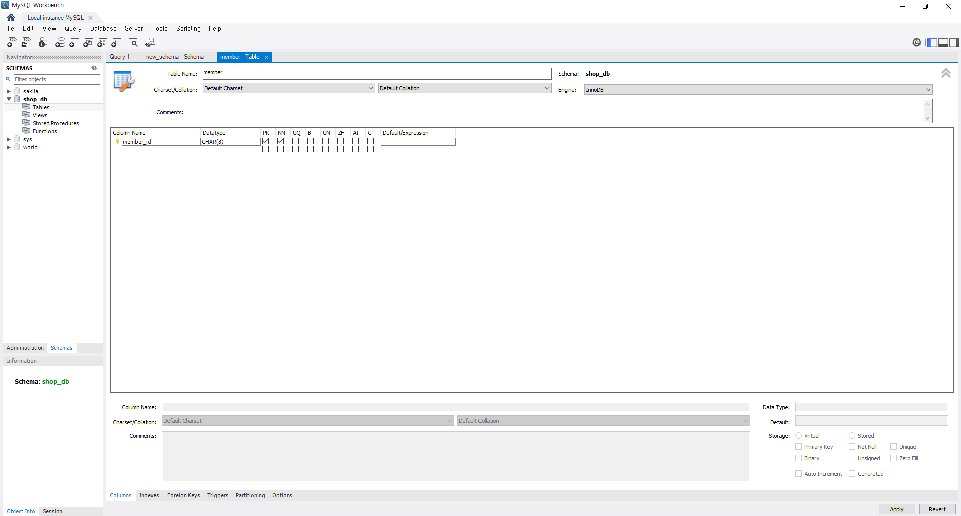The height and width of the screenshot is (516, 961).
Task: Toggle the left sidebar panel icon
Action: point(932,42)
